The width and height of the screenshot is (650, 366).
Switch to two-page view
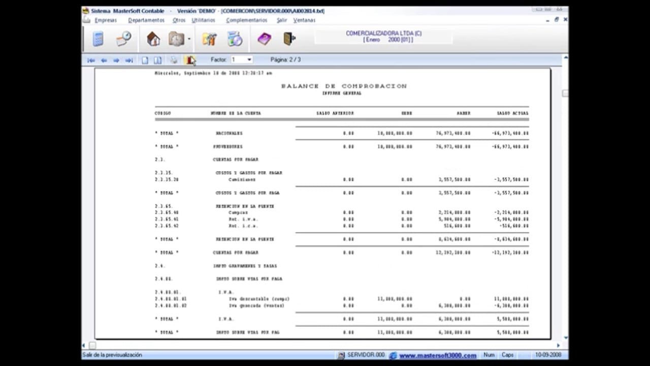point(157,60)
